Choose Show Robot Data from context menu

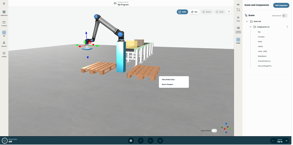click(168, 79)
